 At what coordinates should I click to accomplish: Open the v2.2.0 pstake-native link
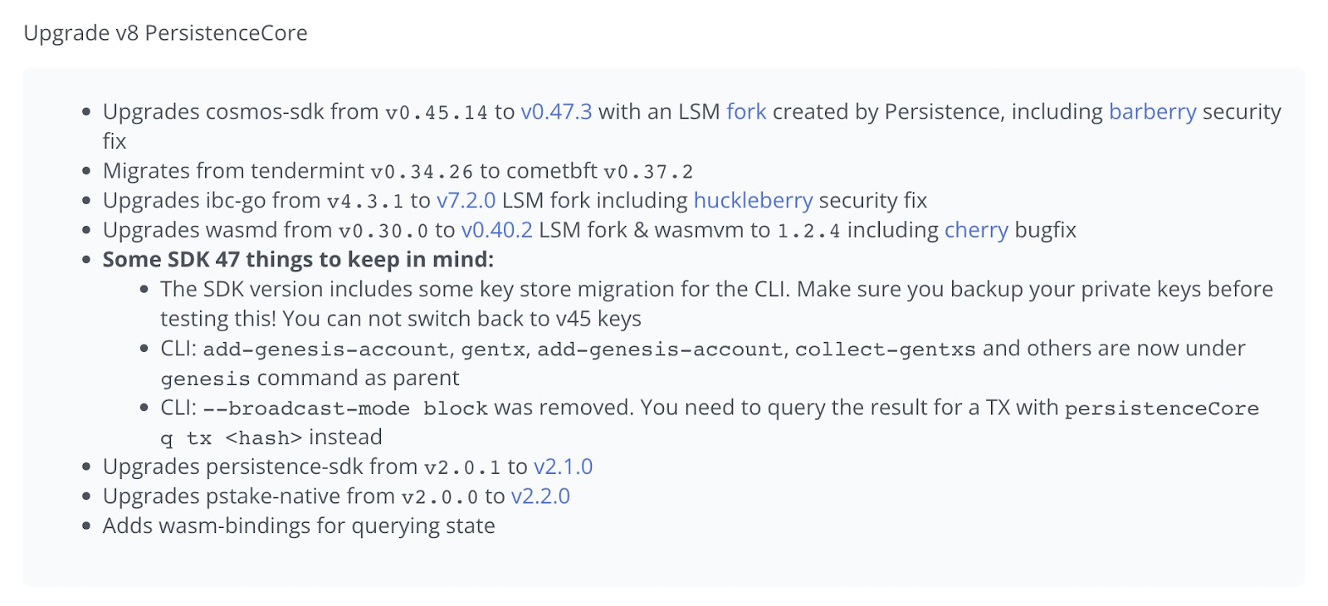click(x=540, y=496)
